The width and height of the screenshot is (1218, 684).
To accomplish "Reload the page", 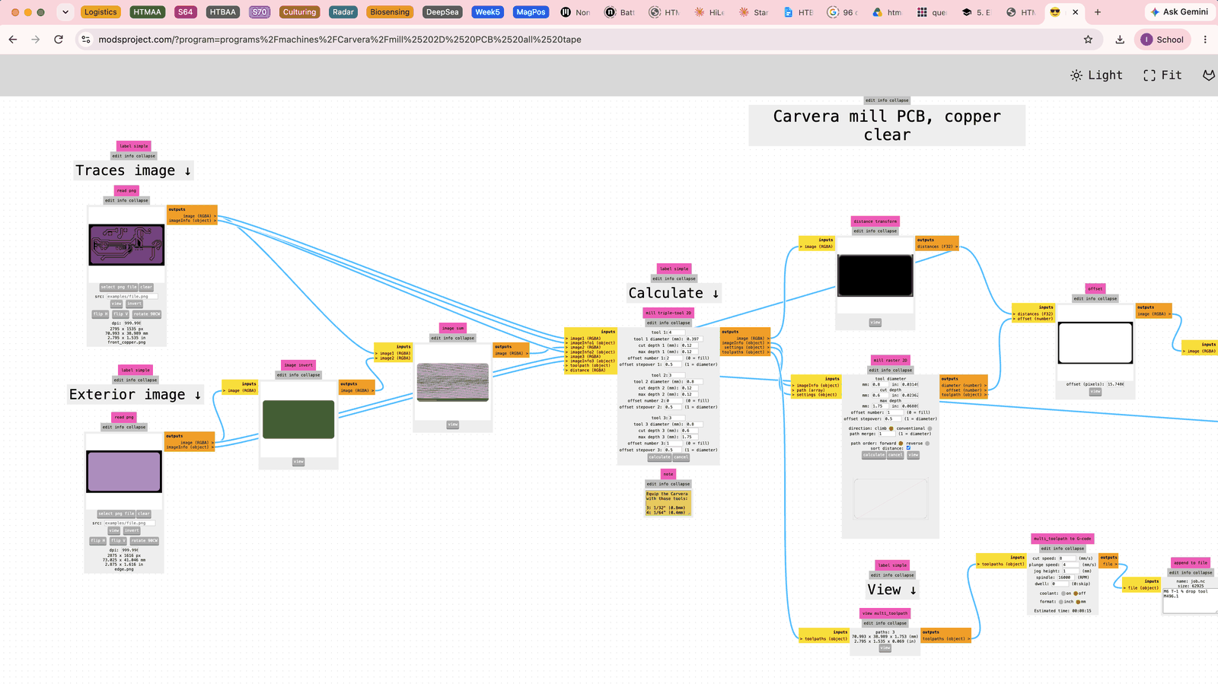I will [x=59, y=40].
